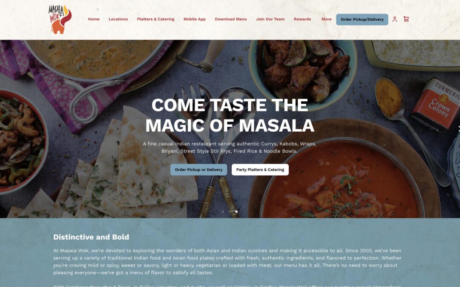Open the shopping cart icon

tap(406, 19)
